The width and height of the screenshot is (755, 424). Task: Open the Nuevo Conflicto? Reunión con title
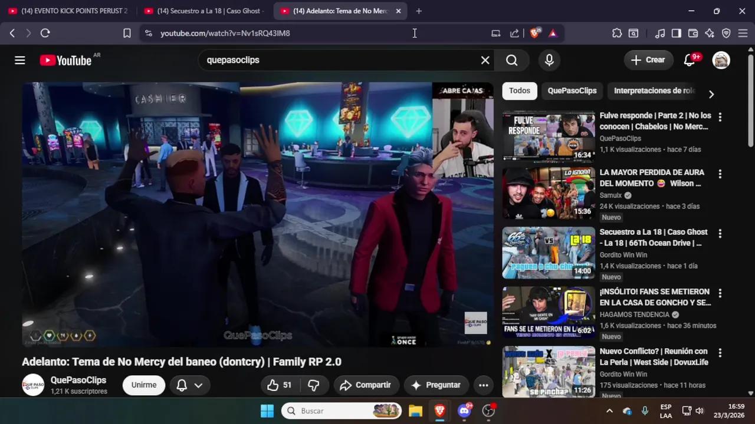[x=654, y=357]
